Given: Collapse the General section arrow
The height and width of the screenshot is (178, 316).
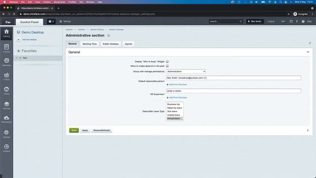Looking at the screenshot, I should pyautogui.click(x=308, y=52).
